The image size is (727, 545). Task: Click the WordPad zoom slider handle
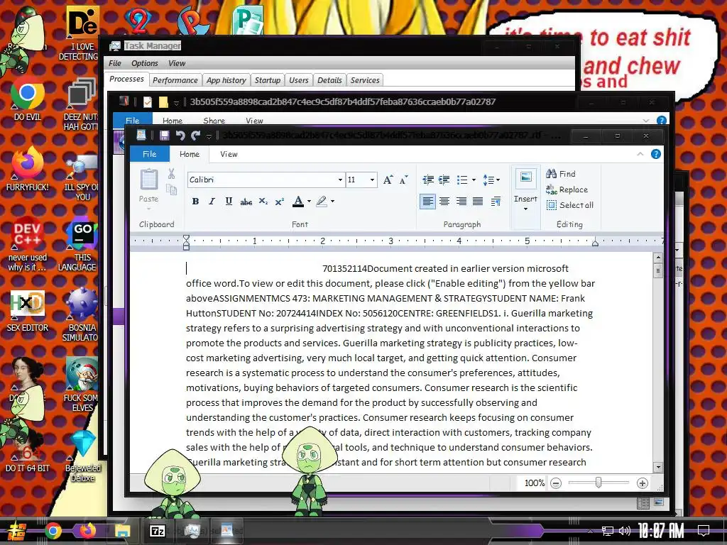[x=598, y=483]
